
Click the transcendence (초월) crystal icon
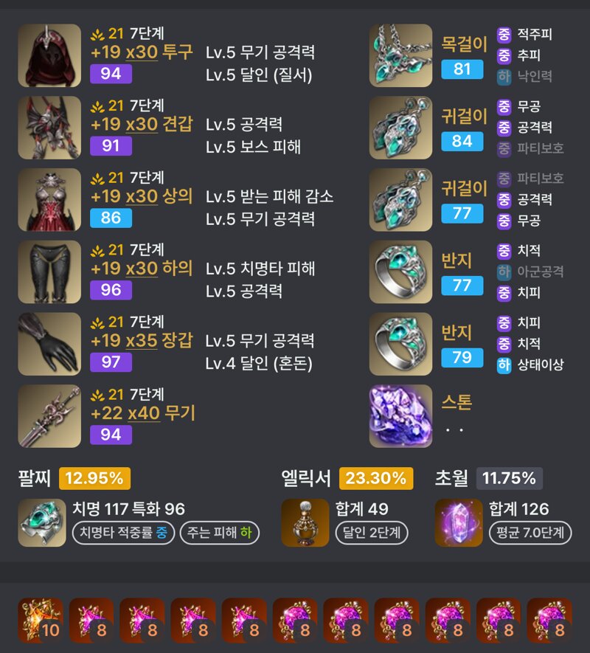pyautogui.click(x=459, y=522)
